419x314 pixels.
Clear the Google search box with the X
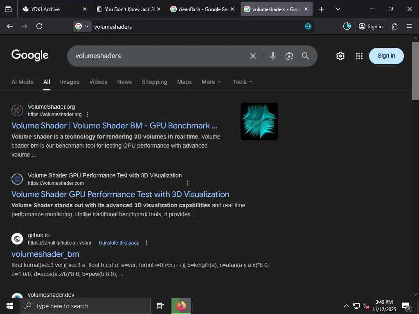(253, 56)
